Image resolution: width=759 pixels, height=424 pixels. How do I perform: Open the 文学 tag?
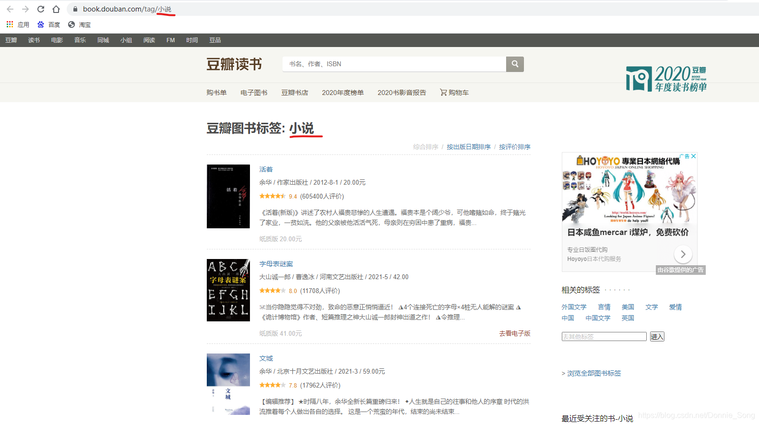click(x=652, y=307)
